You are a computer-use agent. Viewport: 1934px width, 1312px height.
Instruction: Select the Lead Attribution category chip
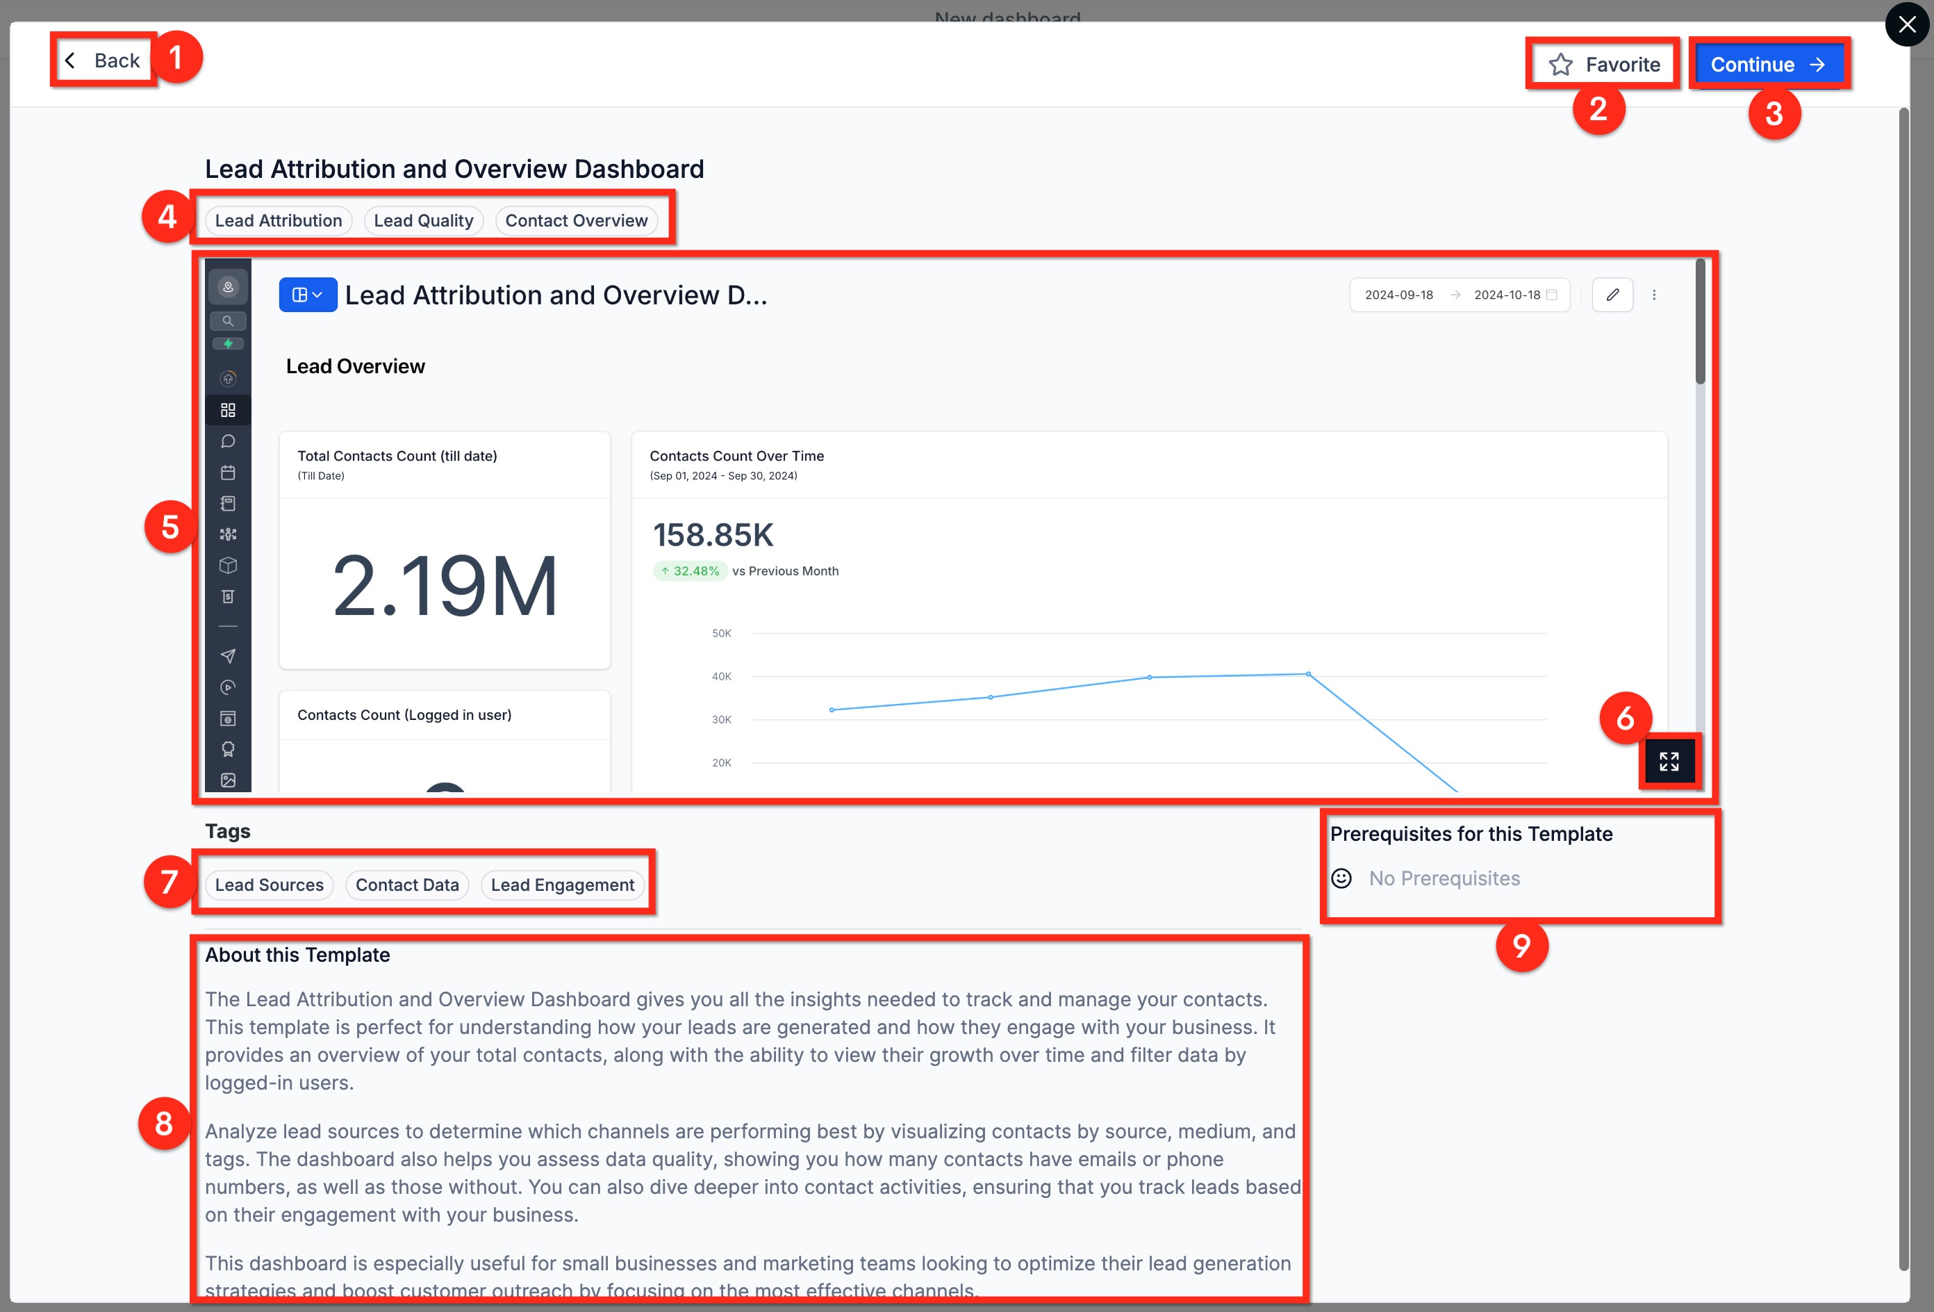278,220
